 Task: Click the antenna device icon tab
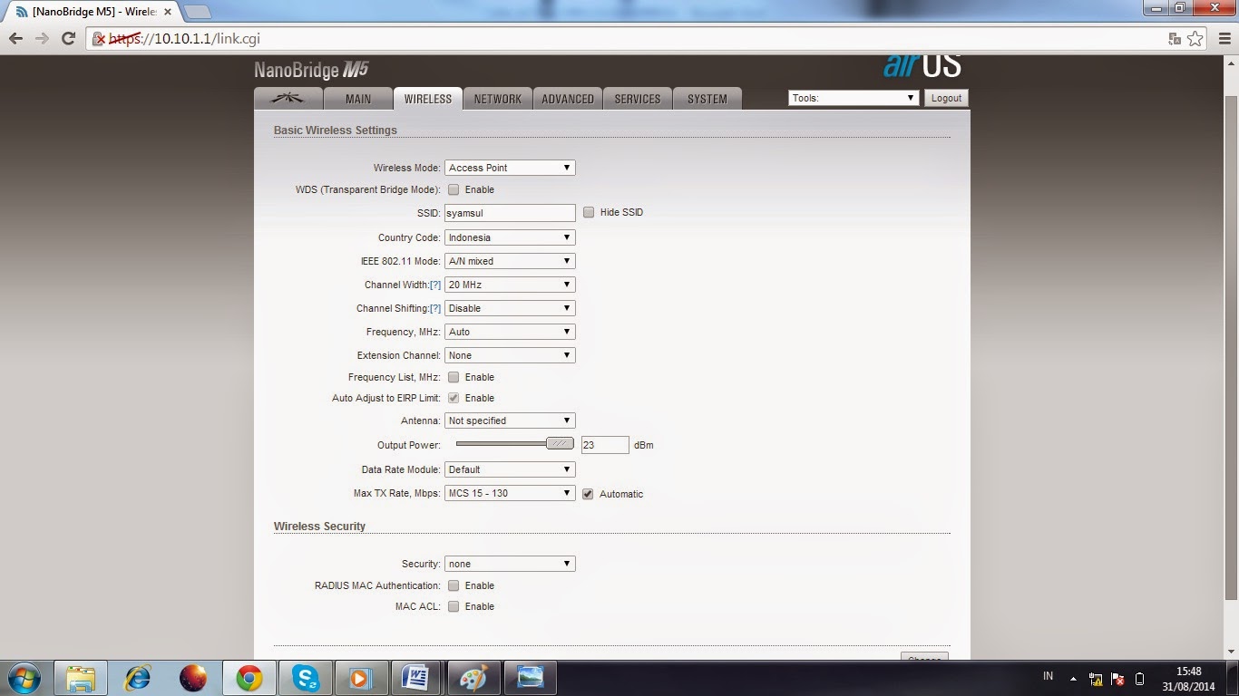288,98
